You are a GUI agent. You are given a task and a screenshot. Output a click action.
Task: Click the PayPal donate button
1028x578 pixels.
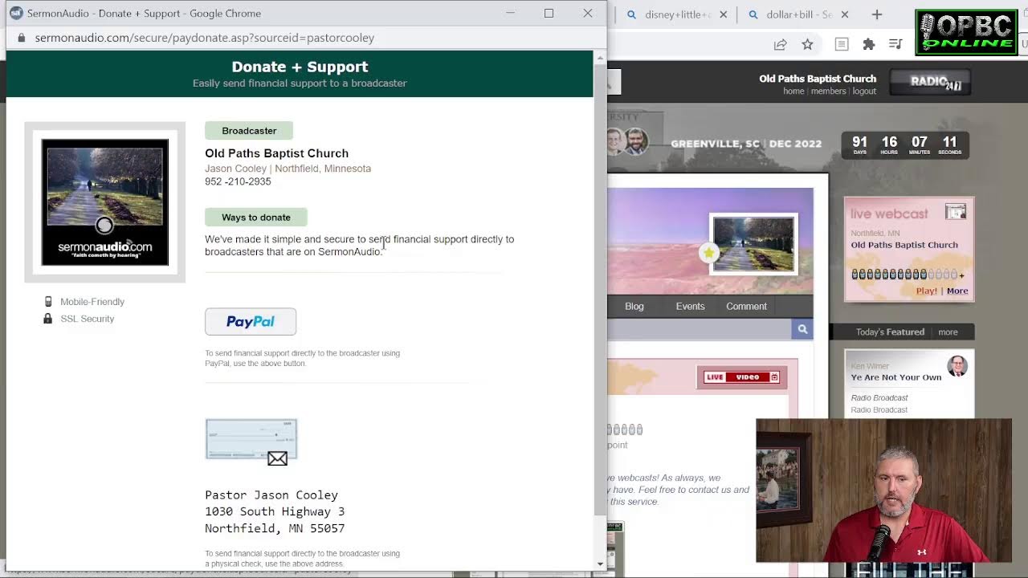point(250,322)
